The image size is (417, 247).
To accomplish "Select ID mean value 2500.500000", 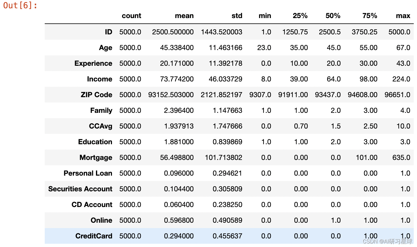I will click(x=173, y=32).
